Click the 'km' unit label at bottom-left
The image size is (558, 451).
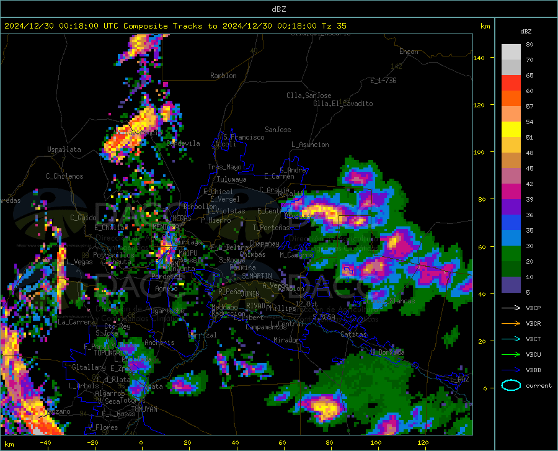[9, 444]
